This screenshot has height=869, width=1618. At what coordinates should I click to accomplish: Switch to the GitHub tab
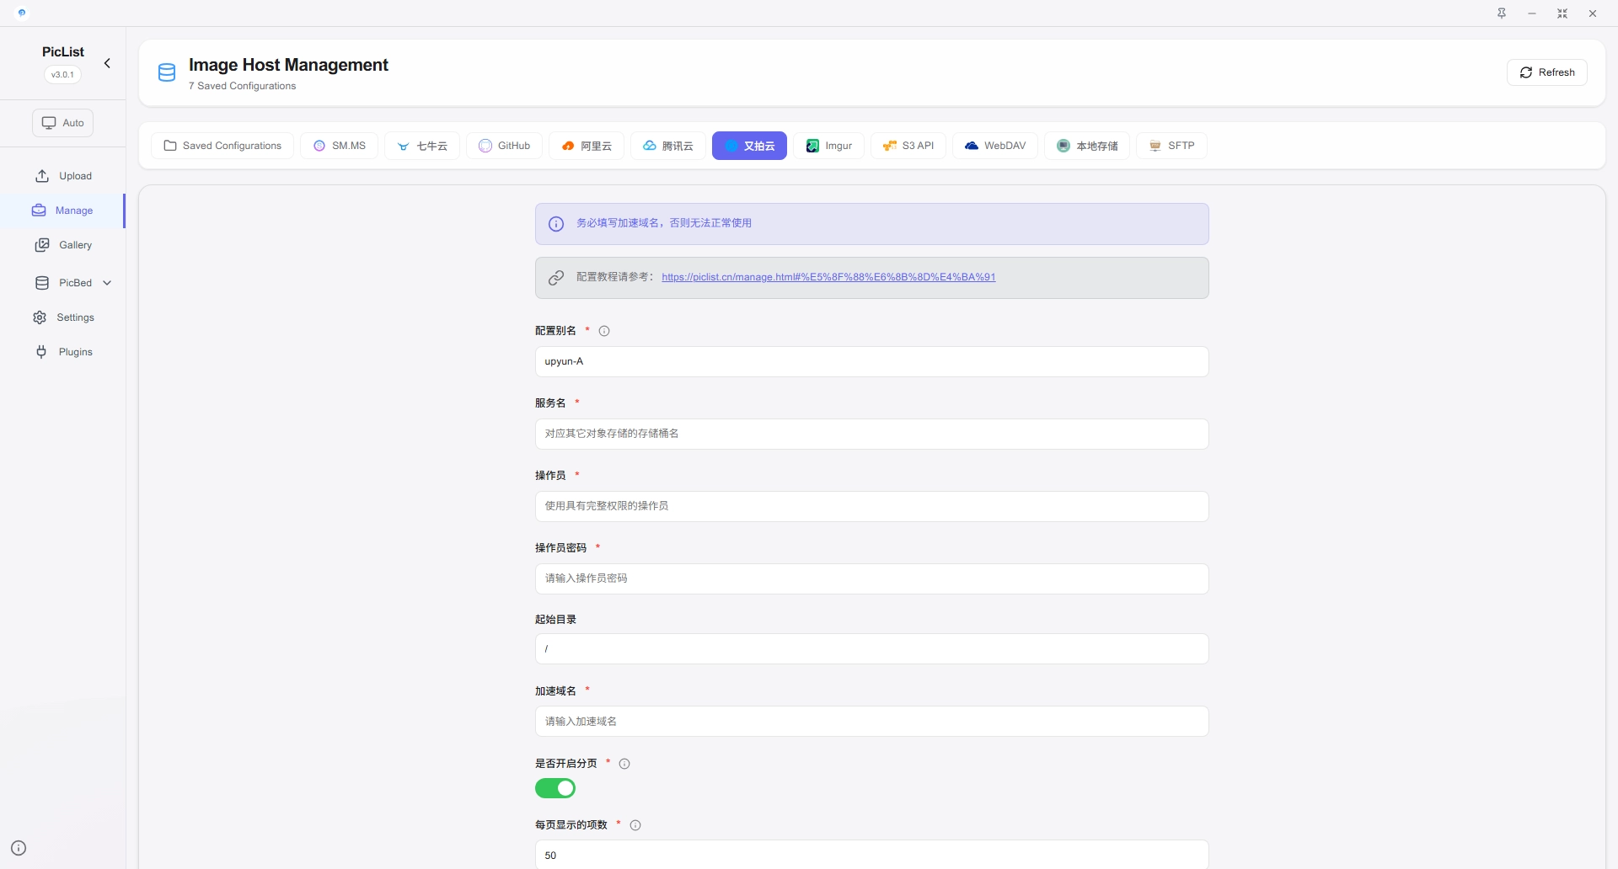click(504, 146)
